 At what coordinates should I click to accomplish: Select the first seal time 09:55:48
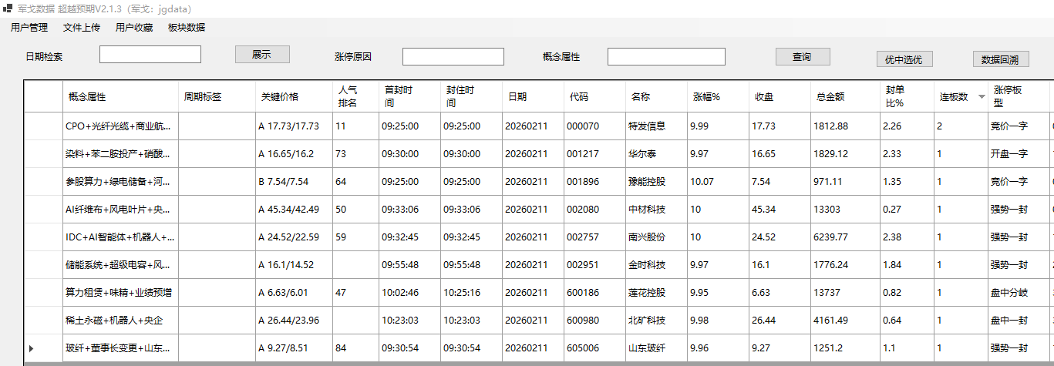click(409, 265)
